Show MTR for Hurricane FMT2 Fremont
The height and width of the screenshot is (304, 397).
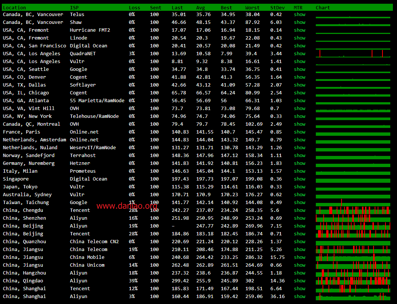click(299, 30)
